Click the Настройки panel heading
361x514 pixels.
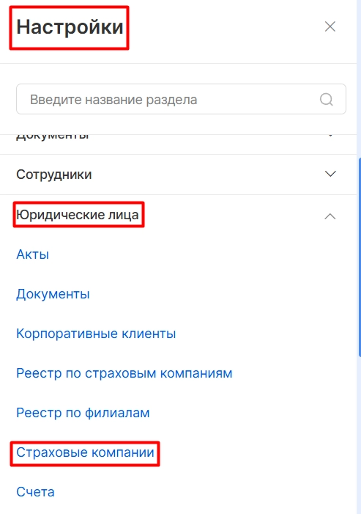point(70,27)
